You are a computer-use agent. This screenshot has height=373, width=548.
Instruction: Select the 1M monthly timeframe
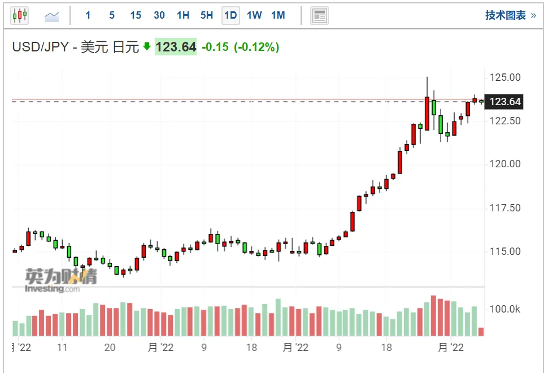278,15
